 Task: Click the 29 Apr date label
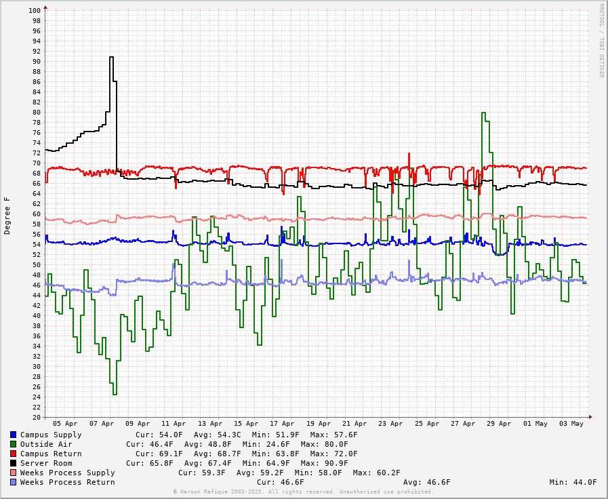coord(499,424)
